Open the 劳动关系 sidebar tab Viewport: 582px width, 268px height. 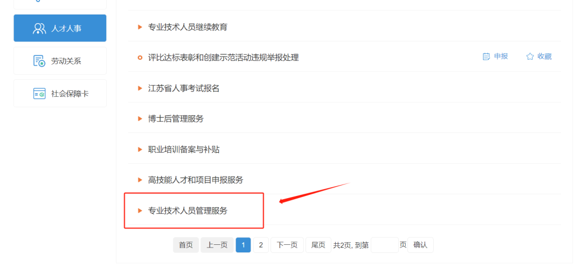pyautogui.click(x=60, y=61)
